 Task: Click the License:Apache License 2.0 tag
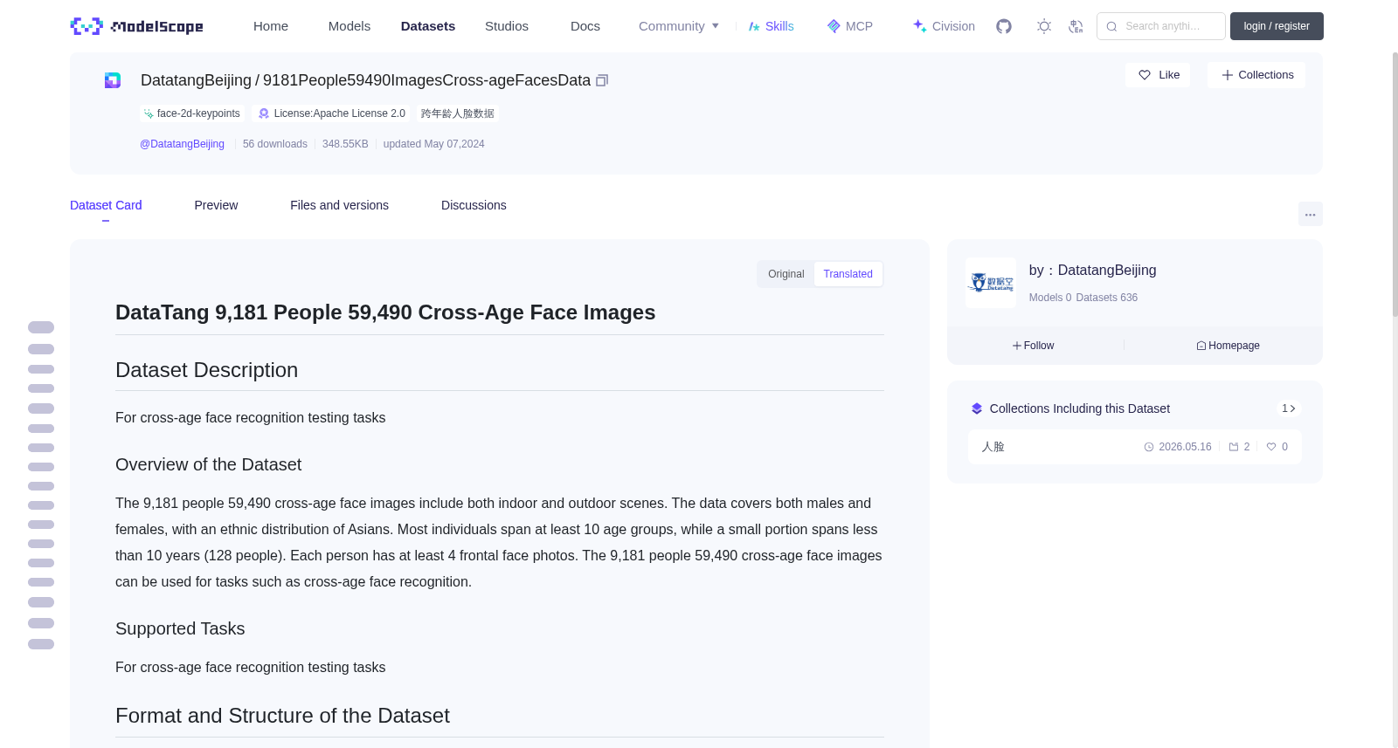tap(332, 113)
